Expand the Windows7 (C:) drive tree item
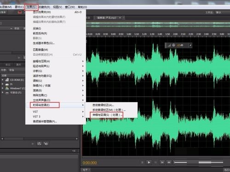Image resolution: width=230 pixels, height=172 pixels. click(2, 88)
